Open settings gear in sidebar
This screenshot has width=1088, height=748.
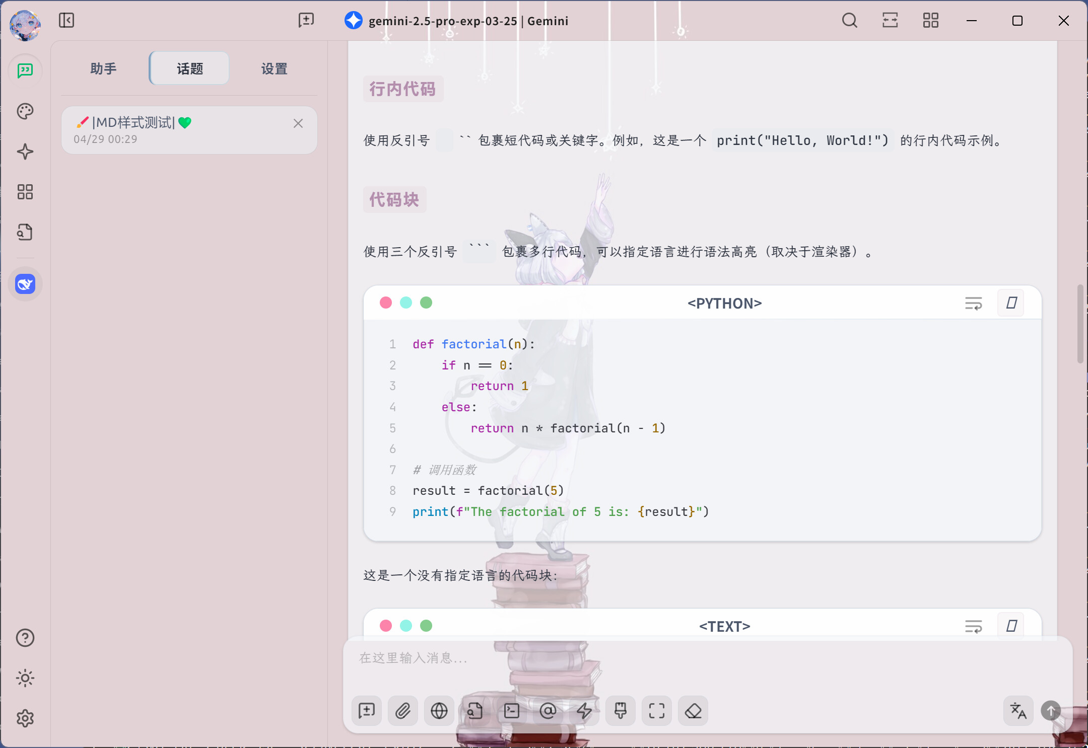[x=25, y=718]
